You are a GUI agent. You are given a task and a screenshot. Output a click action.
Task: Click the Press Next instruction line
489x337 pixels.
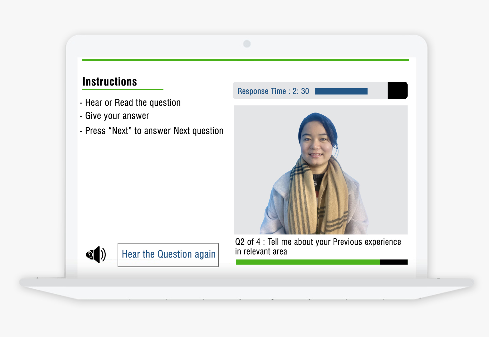pyautogui.click(x=151, y=131)
